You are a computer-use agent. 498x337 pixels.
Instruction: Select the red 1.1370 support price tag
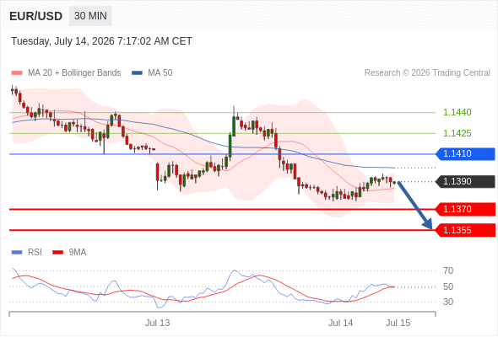465,209
